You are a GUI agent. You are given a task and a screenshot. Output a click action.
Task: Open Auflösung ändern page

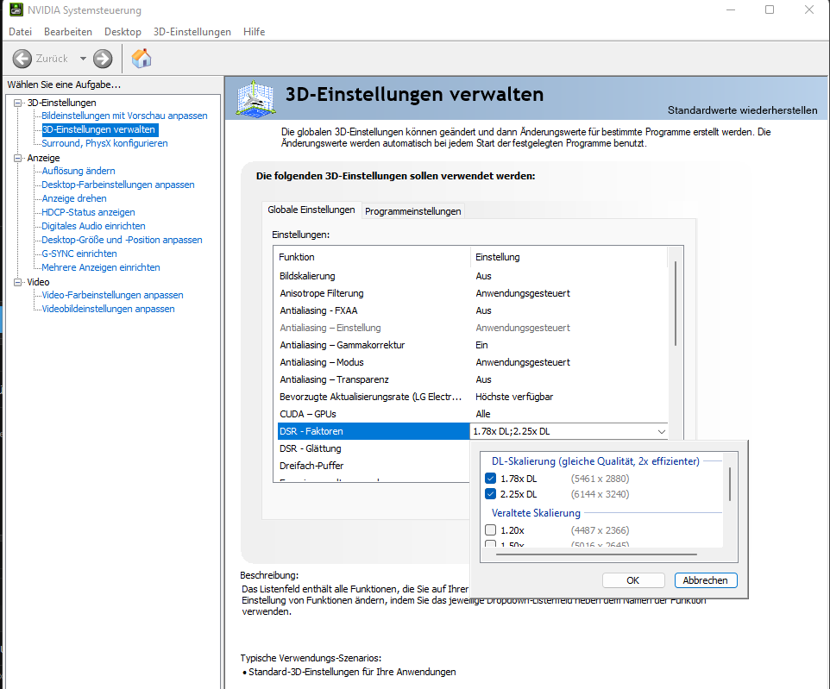pos(79,171)
